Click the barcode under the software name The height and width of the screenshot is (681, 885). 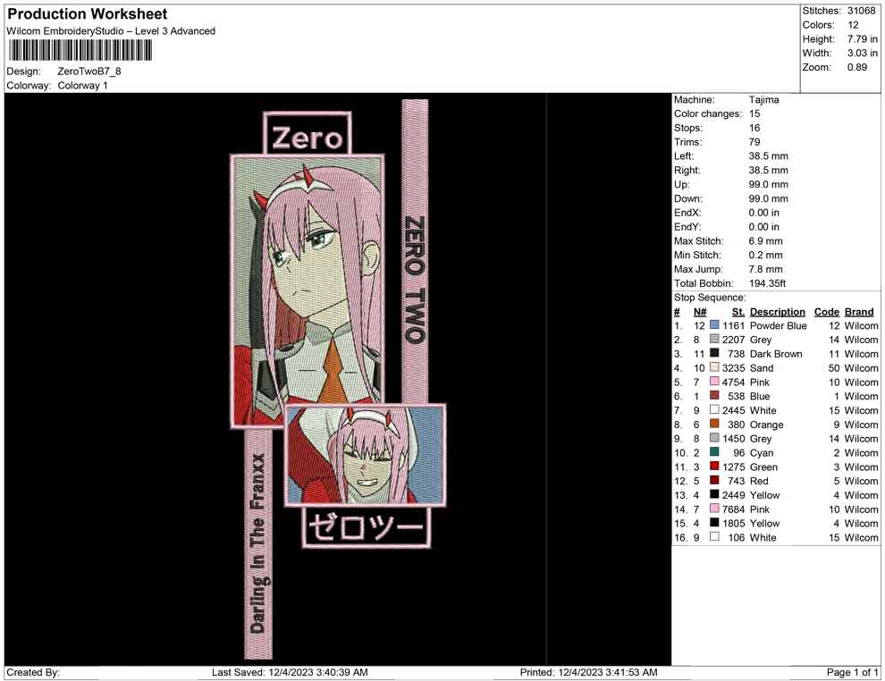coord(80,50)
